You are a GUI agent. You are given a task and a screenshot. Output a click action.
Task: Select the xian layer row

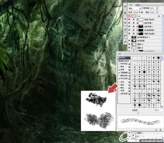145,16
